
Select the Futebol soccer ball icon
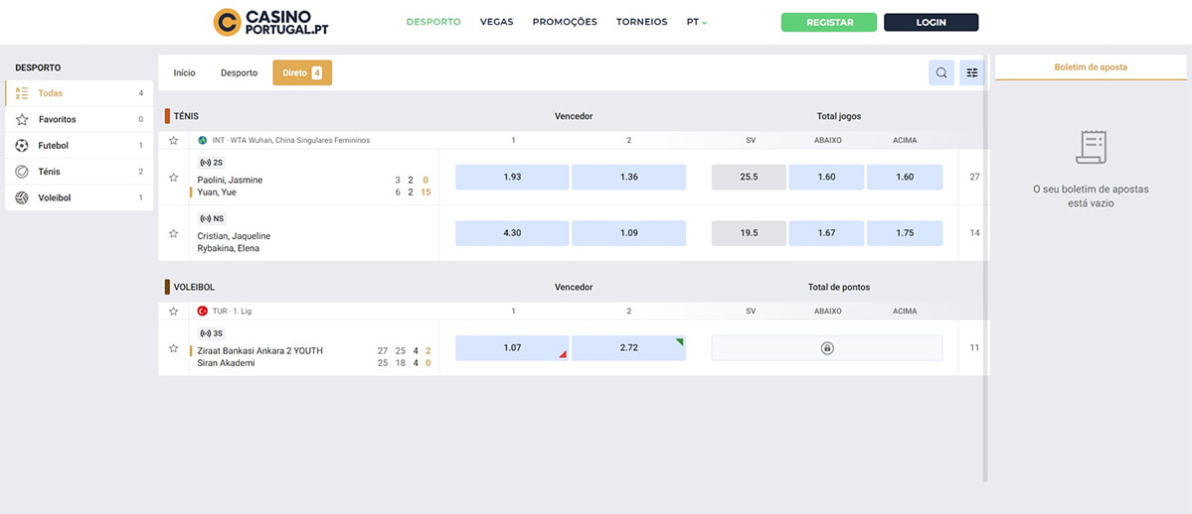pos(22,146)
